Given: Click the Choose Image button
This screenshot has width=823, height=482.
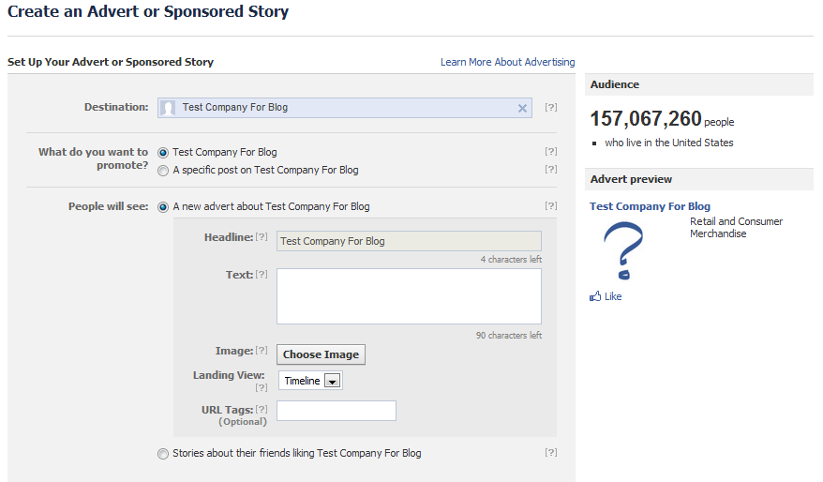Looking at the screenshot, I should pos(321,354).
